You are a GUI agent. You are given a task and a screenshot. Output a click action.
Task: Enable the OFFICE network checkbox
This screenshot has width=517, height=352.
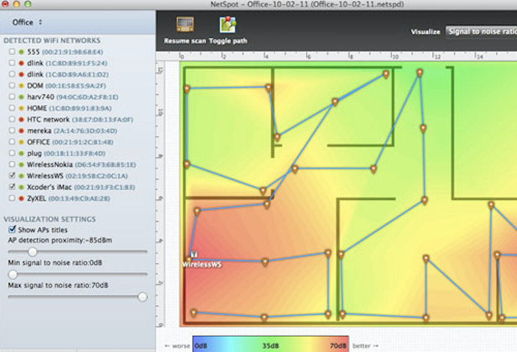coord(12,142)
